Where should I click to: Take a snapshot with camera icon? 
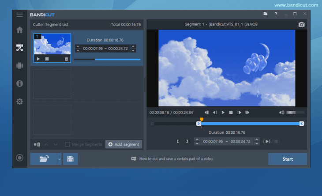click(x=301, y=24)
